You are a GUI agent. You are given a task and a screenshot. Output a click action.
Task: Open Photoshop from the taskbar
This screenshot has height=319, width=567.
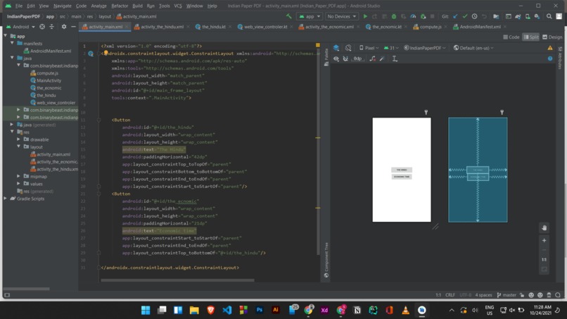click(260, 310)
